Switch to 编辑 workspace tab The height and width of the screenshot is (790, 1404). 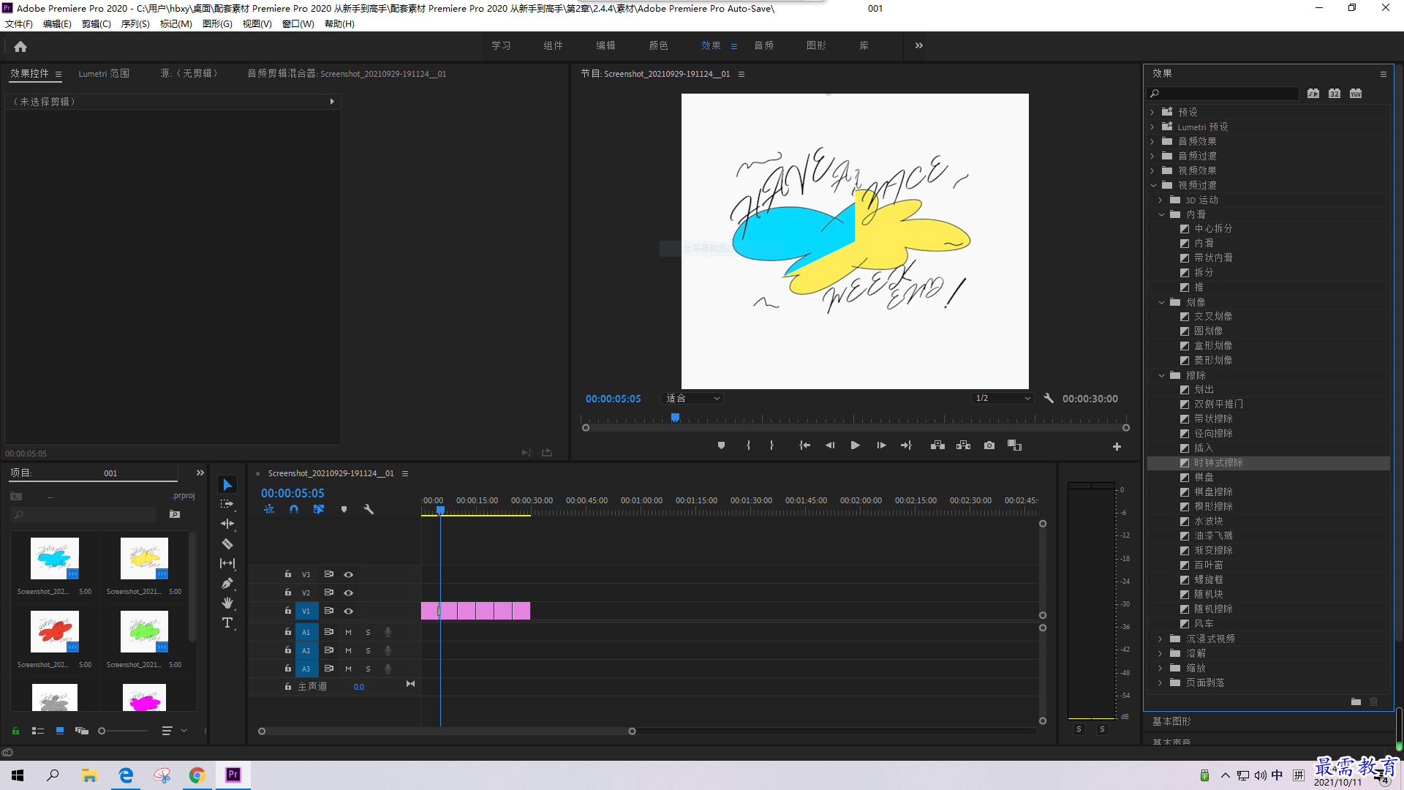tap(605, 45)
